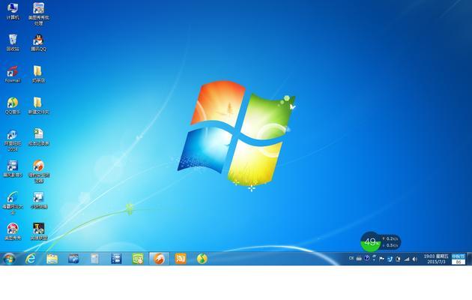472x300 pixels.
Task: Launch the QQ音乐 desktop shortcut
Action: coord(13,106)
